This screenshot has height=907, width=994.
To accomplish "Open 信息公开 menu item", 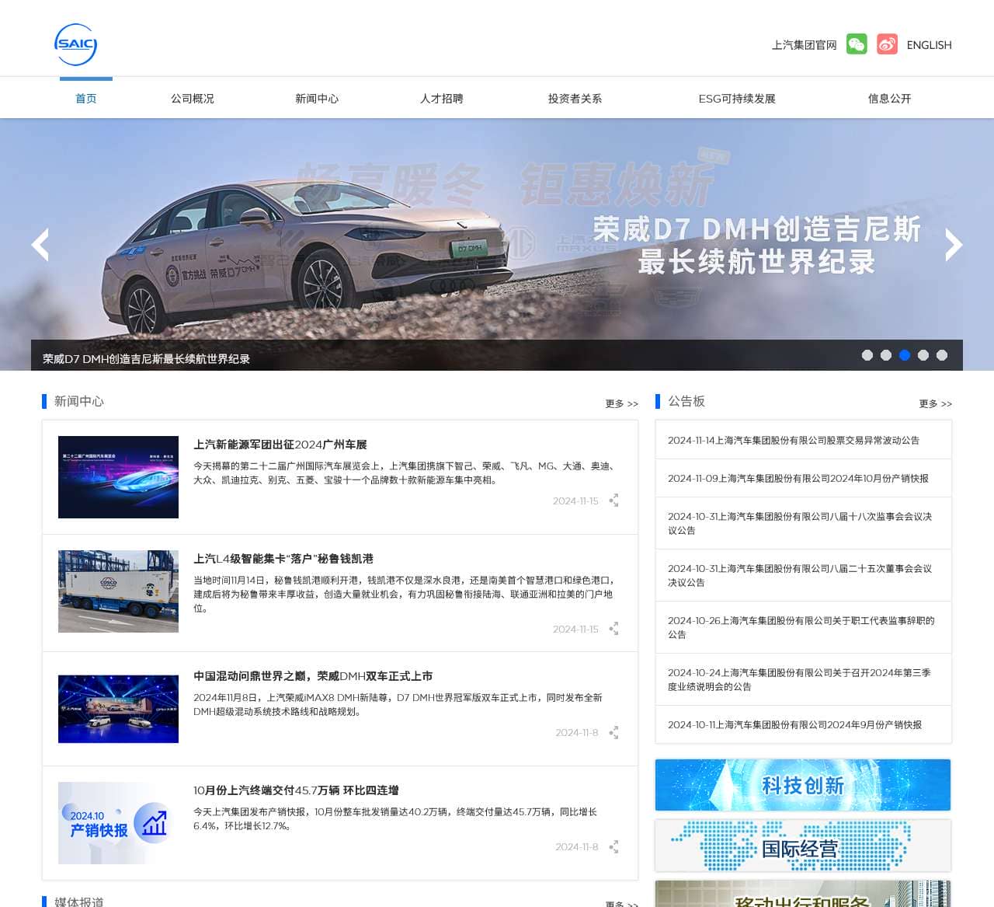I will [x=890, y=99].
